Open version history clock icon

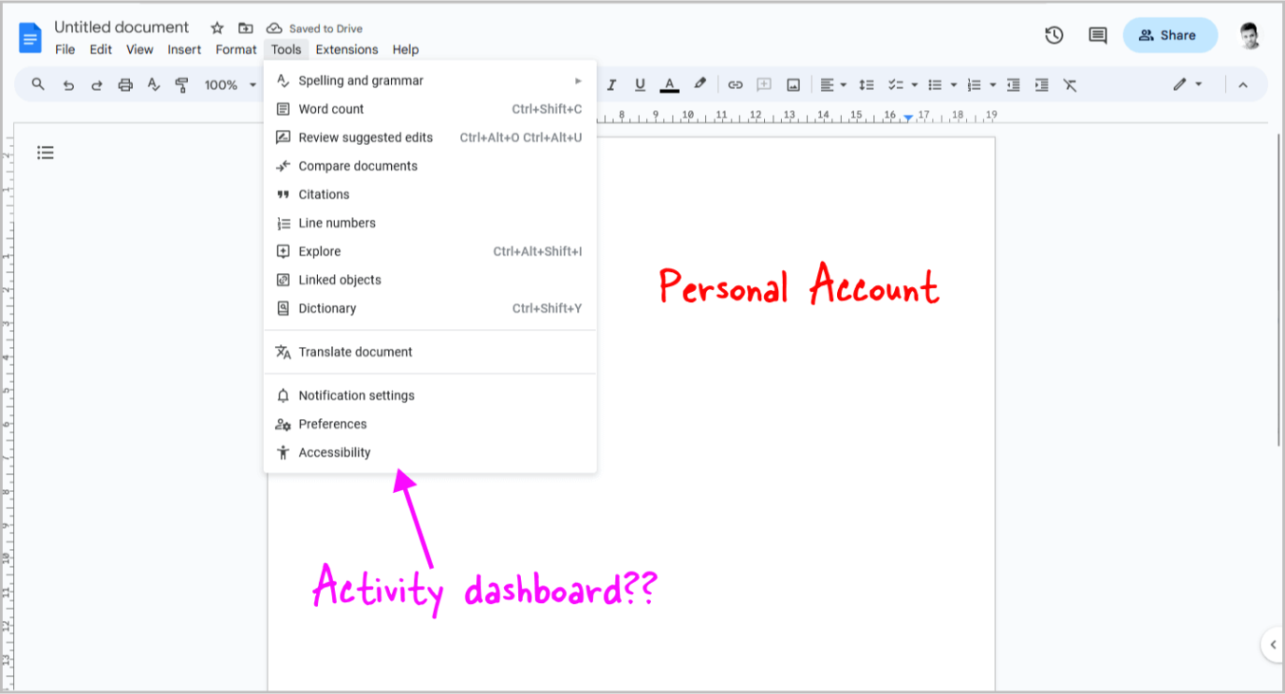tap(1053, 35)
